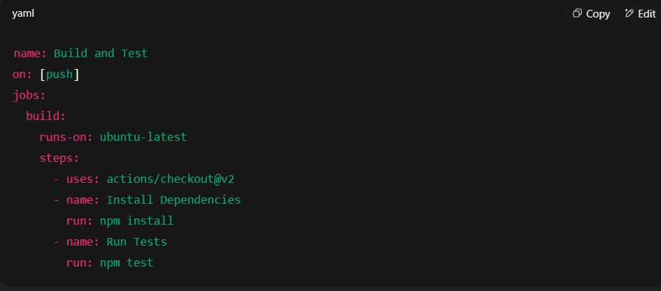Click the Copy icon in code header
The height and width of the screenshot is (291, 661).
(577, 13)
